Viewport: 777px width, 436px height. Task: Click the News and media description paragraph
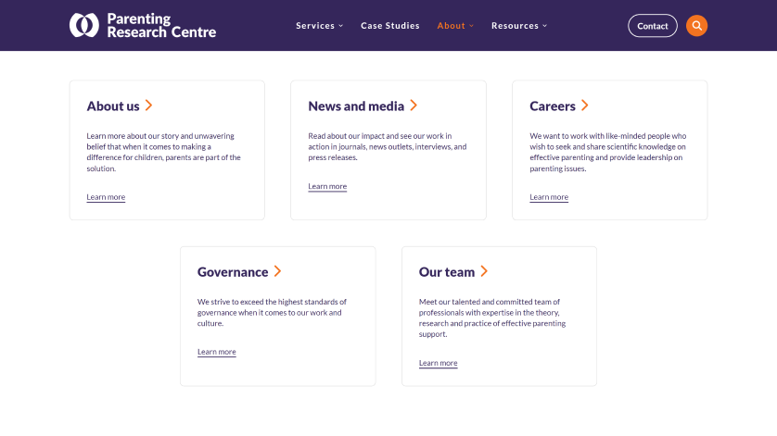coord(388,146)
